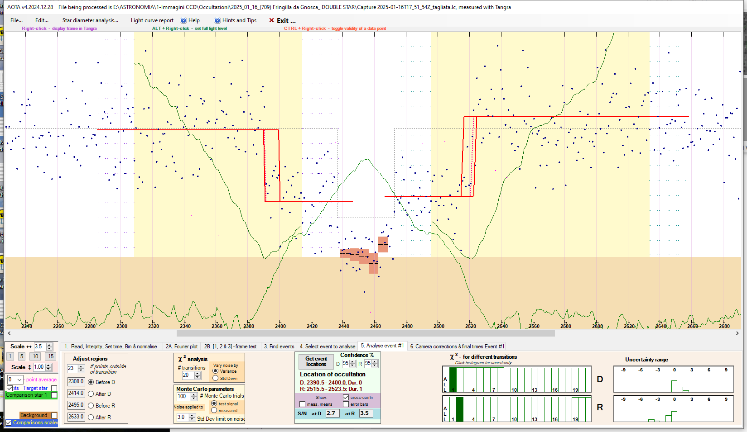Click the After R value field 2633.0

pyautogui.click(x=76, y=417)
